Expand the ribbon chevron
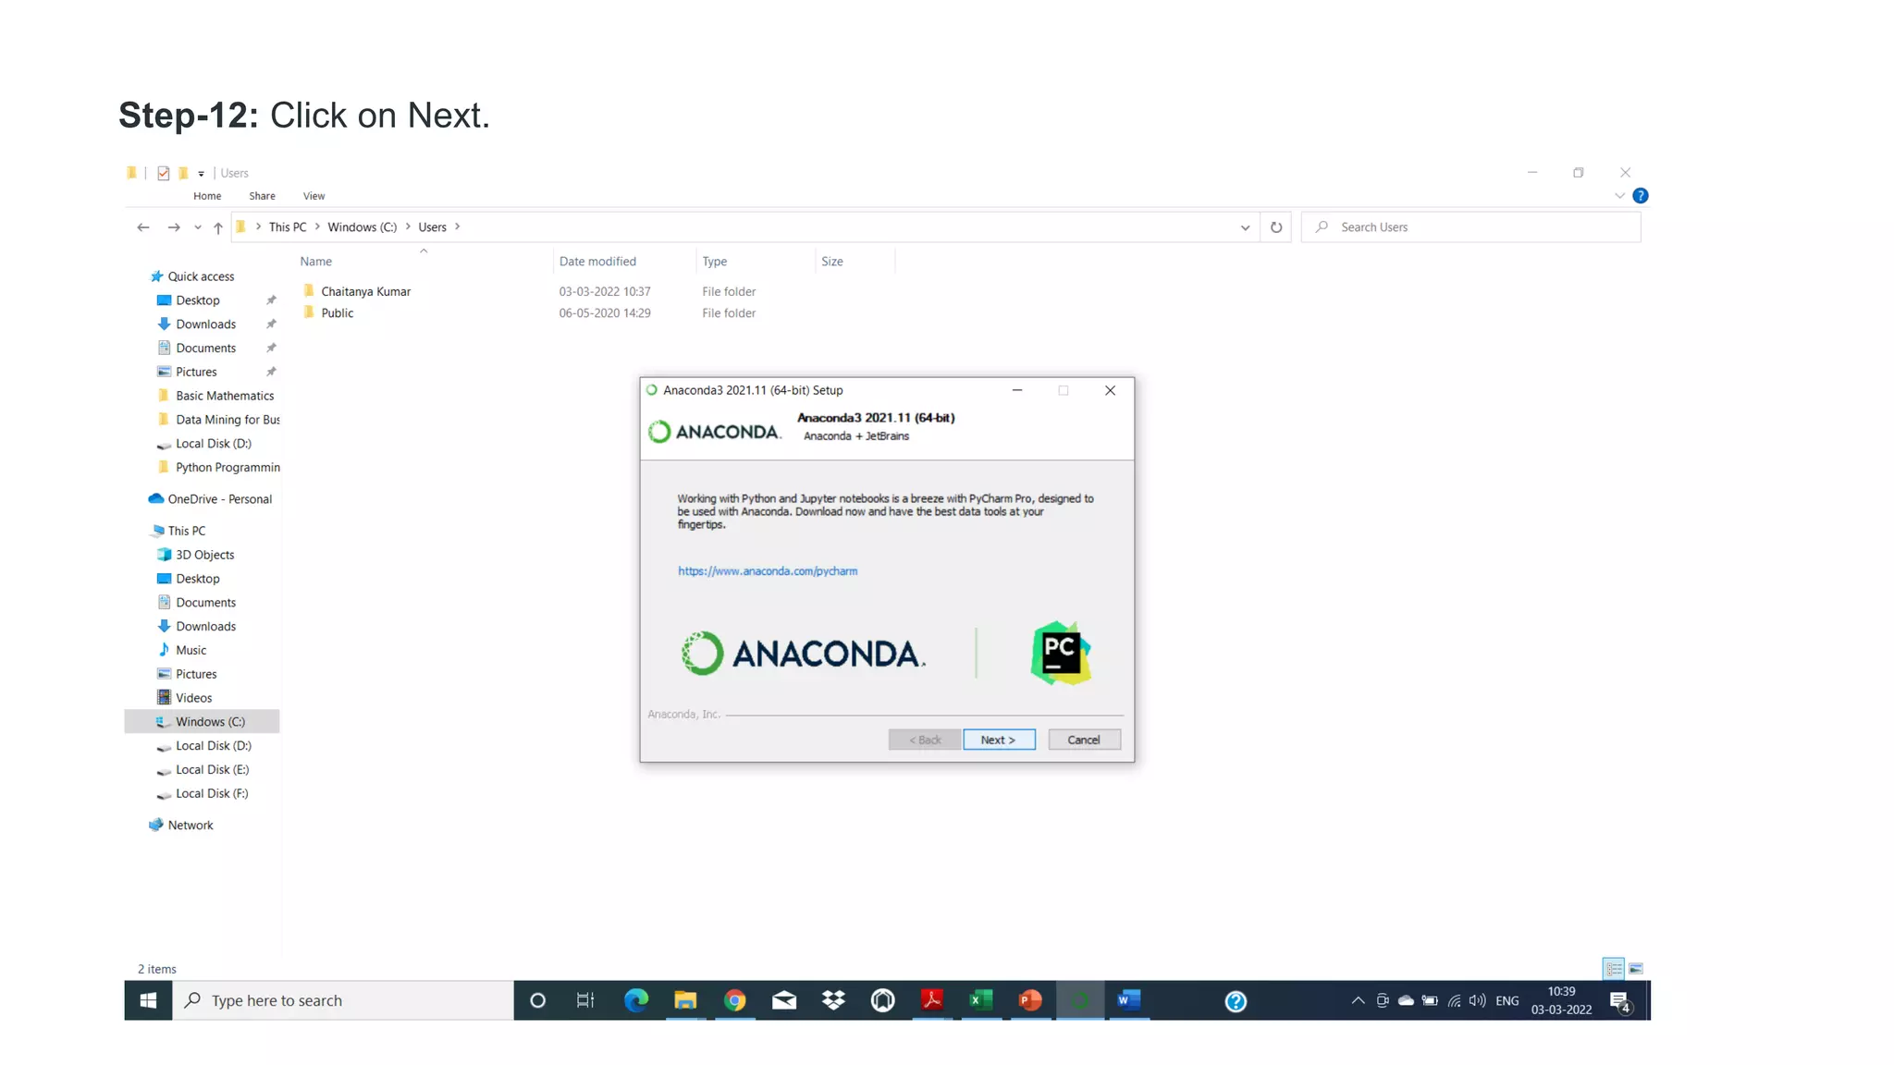The height and width of the screenshot is (1065, 1894). 1619,196
